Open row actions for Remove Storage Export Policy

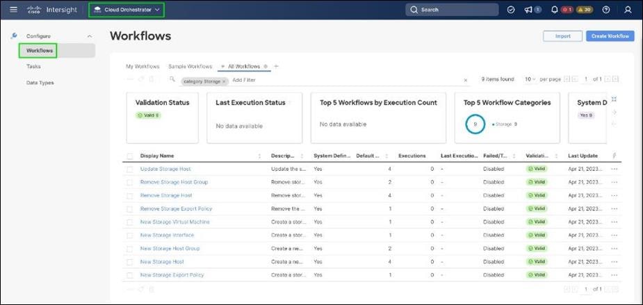click(x=614, y=208)
